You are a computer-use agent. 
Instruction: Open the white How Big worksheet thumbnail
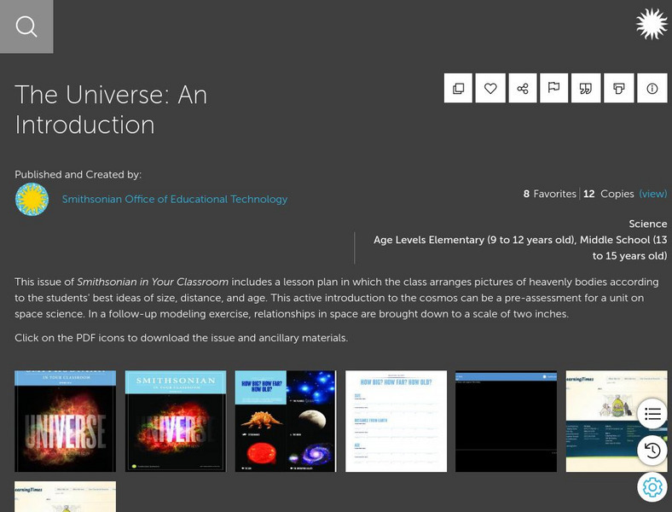click(396, 421)
